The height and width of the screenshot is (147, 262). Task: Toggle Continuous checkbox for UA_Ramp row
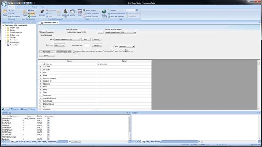click(48, 125)
